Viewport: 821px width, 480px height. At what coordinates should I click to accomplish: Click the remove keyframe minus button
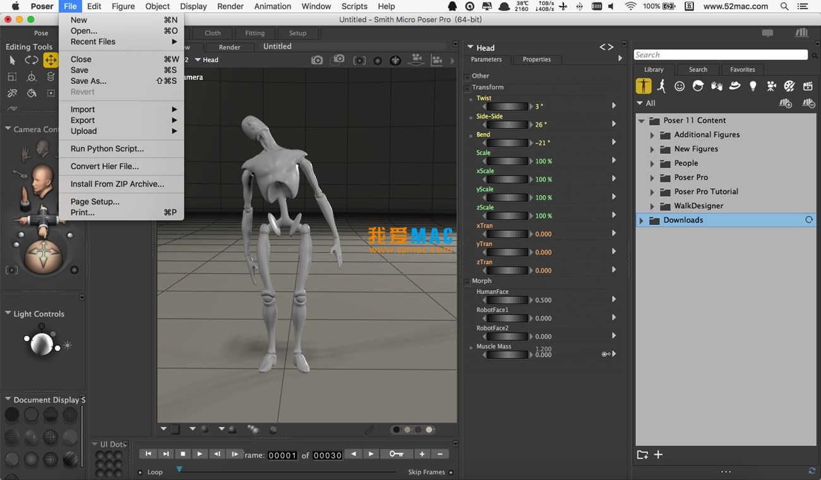[440, 454]
